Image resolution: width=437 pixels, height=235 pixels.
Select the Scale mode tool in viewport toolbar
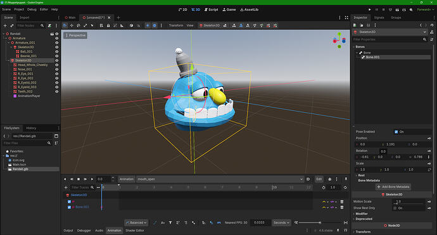click(x=85, y=25)
